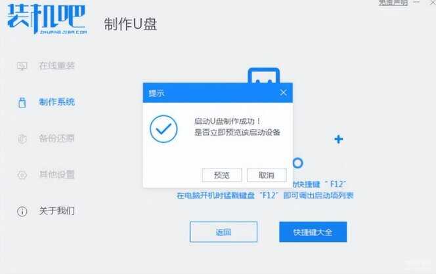Click the 关于我们 info icon
The height and width of the screenshot is (274, 436).
pyautogui.click(x=22, y=211)
